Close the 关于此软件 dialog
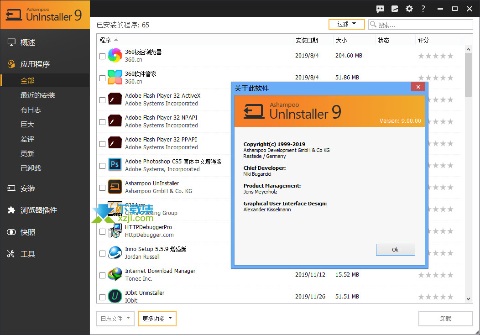Viewport: 480px width, 335px height. tap(418, 87)
